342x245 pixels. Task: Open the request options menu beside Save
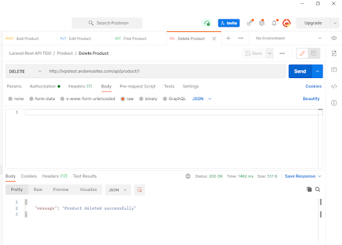tap(282, 53)
